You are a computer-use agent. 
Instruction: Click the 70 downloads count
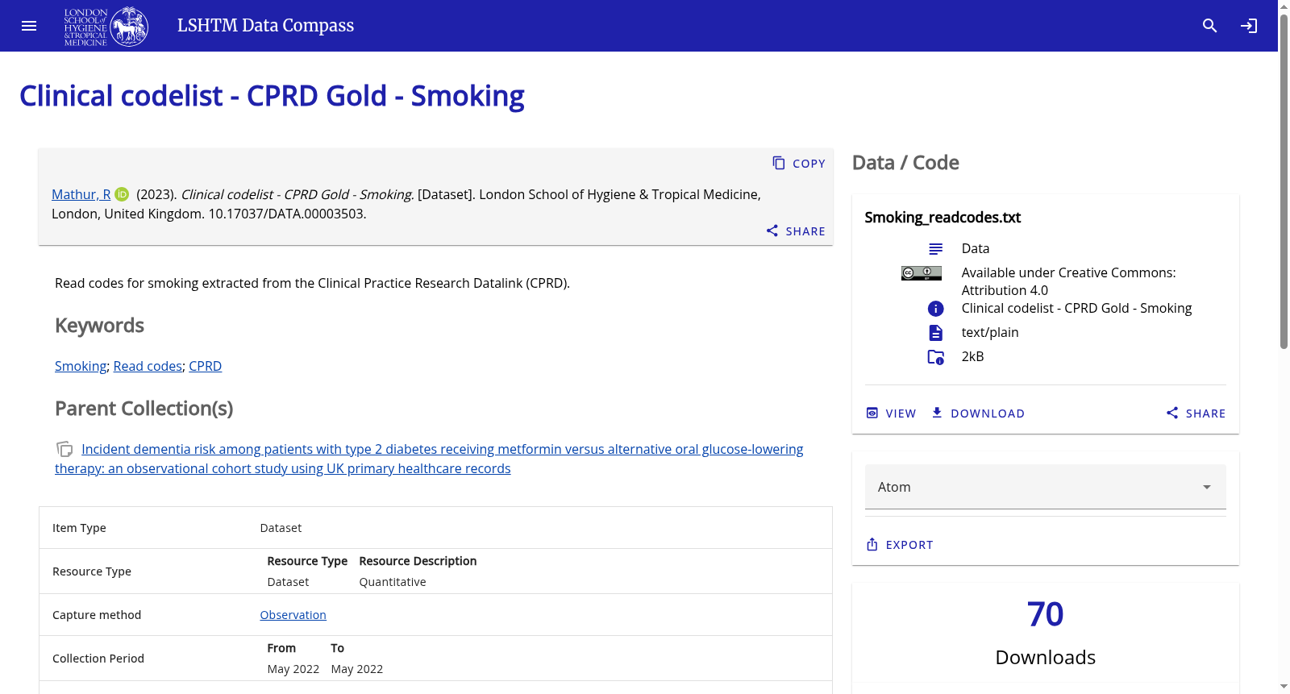tap(1045, 614)
